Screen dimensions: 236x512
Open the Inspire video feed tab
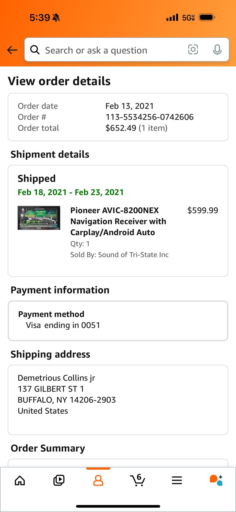[59, 480]
